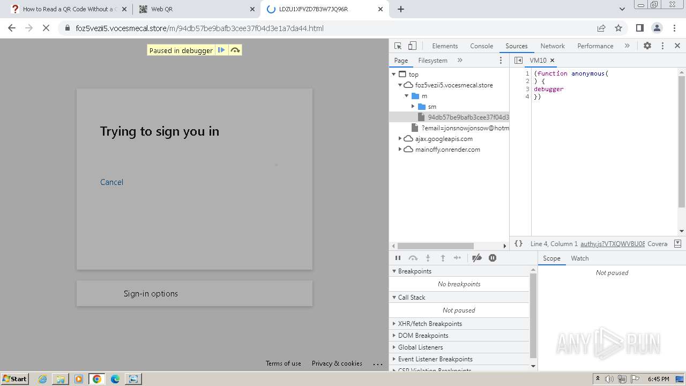This screenshot has width=686, height=386.
Task: Click step into function icon
Action: click(x=428, y=258)
